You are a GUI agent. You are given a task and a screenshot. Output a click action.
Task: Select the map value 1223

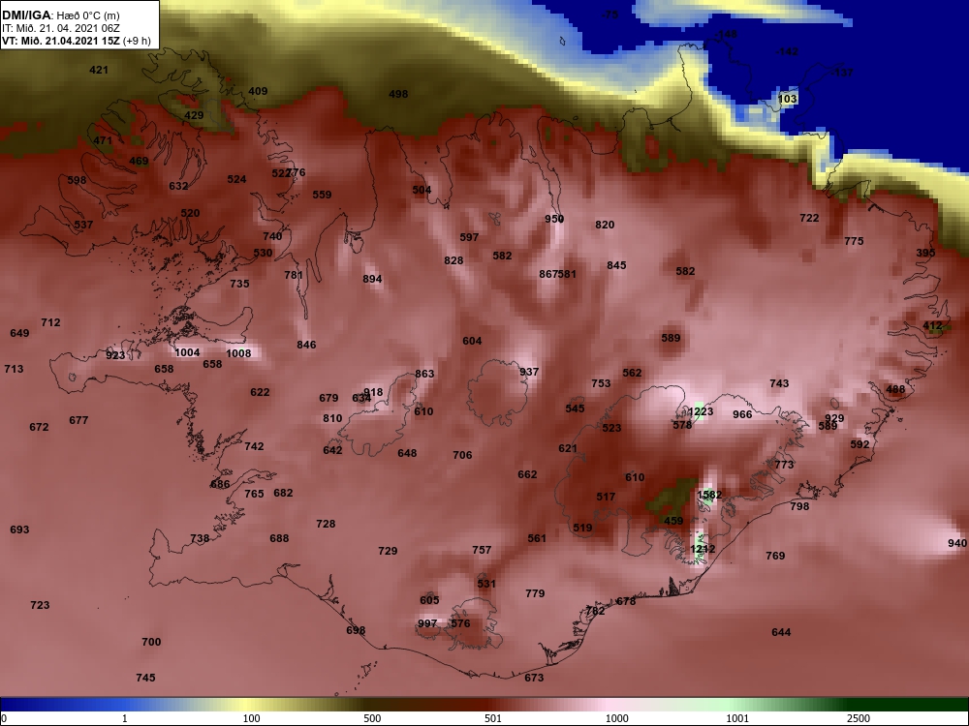point(701,411)
